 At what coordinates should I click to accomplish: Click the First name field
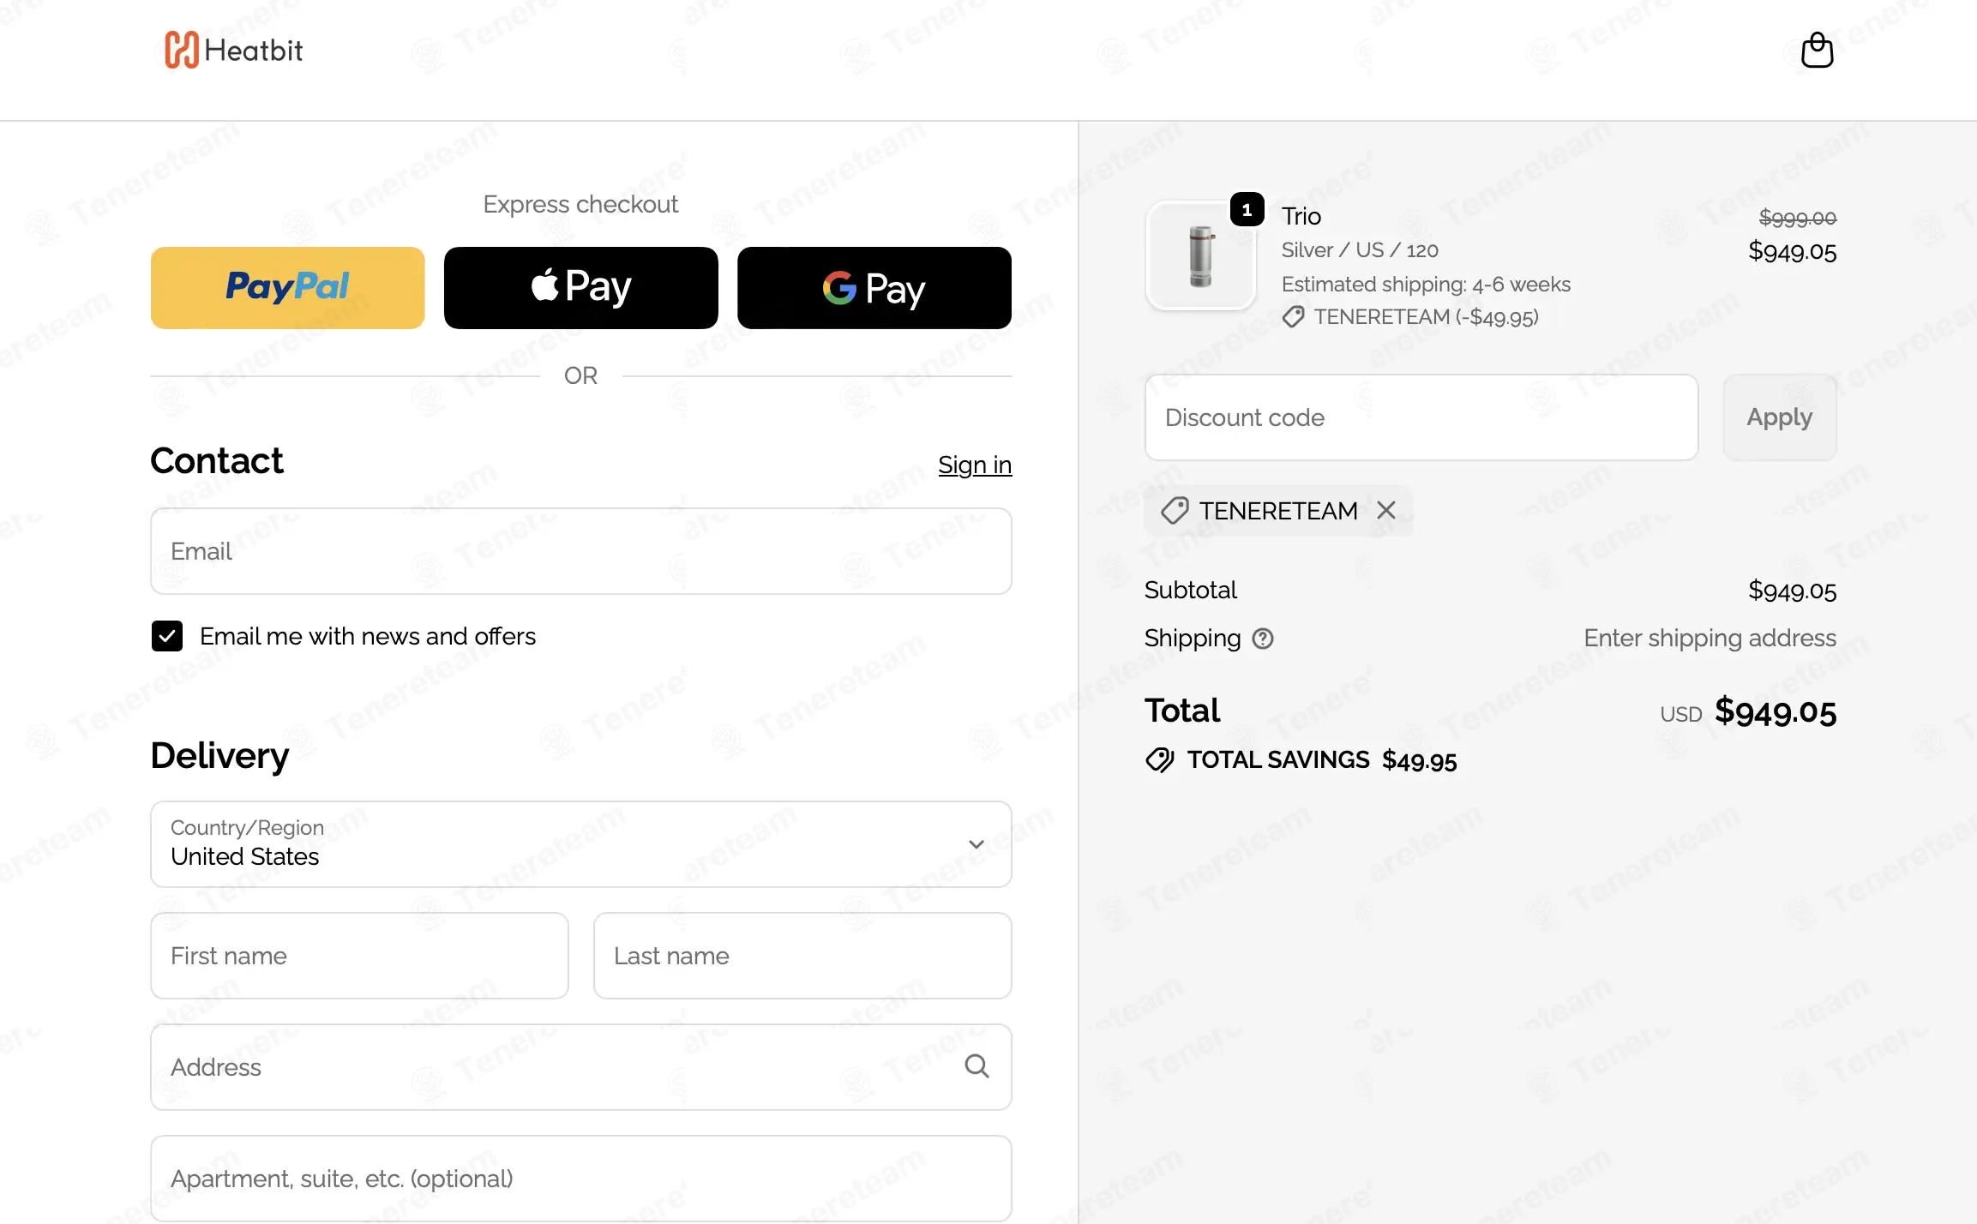click(x=359, y=956)
